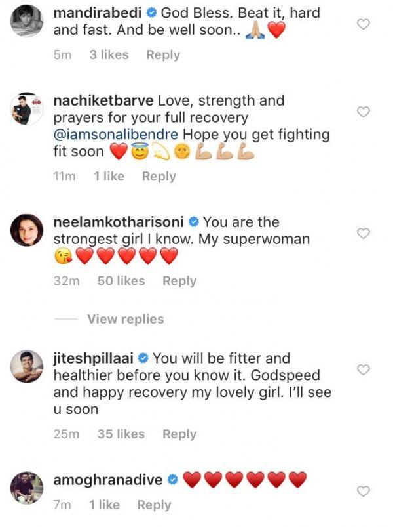Expand View replies under neelamkotharisoni's comment
393x527 pixels.
click(x=125, y=319)
